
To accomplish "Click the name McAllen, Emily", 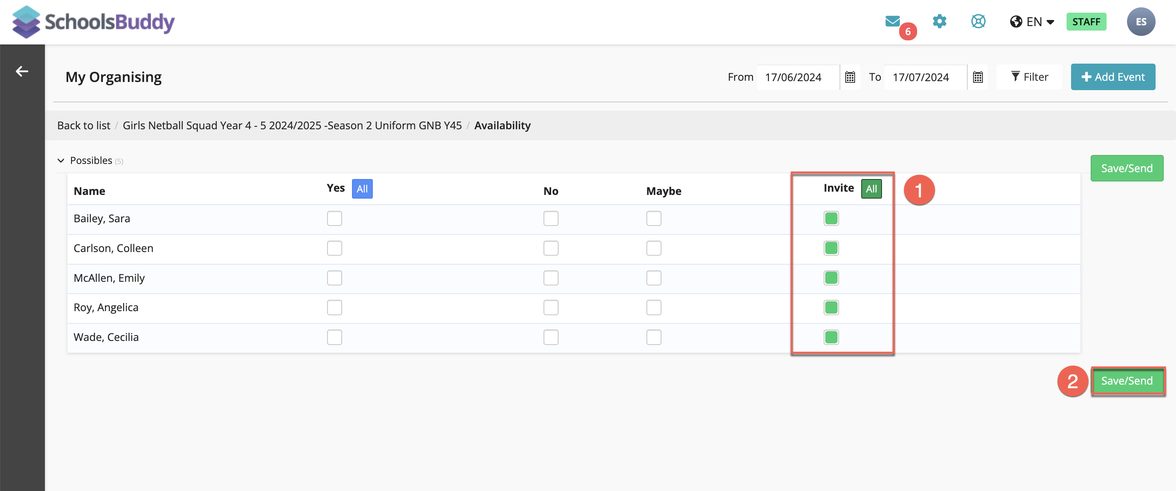I will click(x=109, y=278).
